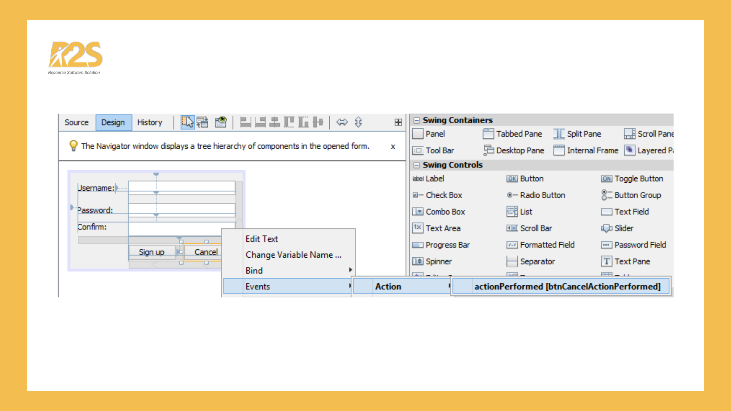Collapse the Swing Controls section
This screenshot has width=731, height=411.
click(x=417, y=165)
